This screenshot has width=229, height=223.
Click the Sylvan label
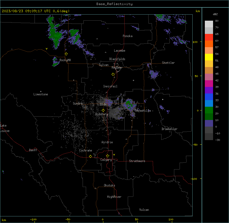104,65
